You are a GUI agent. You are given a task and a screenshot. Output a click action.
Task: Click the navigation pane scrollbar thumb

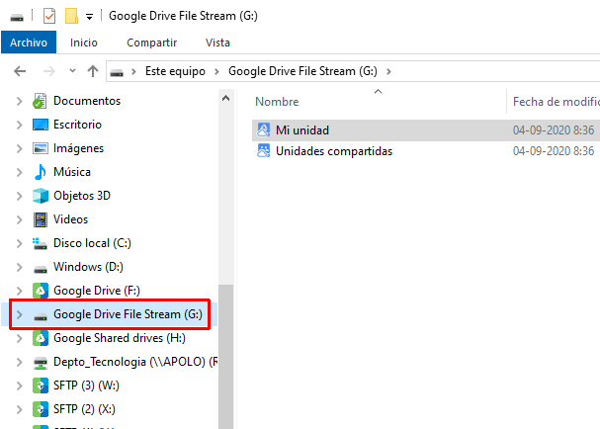pyautogui.click(x=225, y=357)
